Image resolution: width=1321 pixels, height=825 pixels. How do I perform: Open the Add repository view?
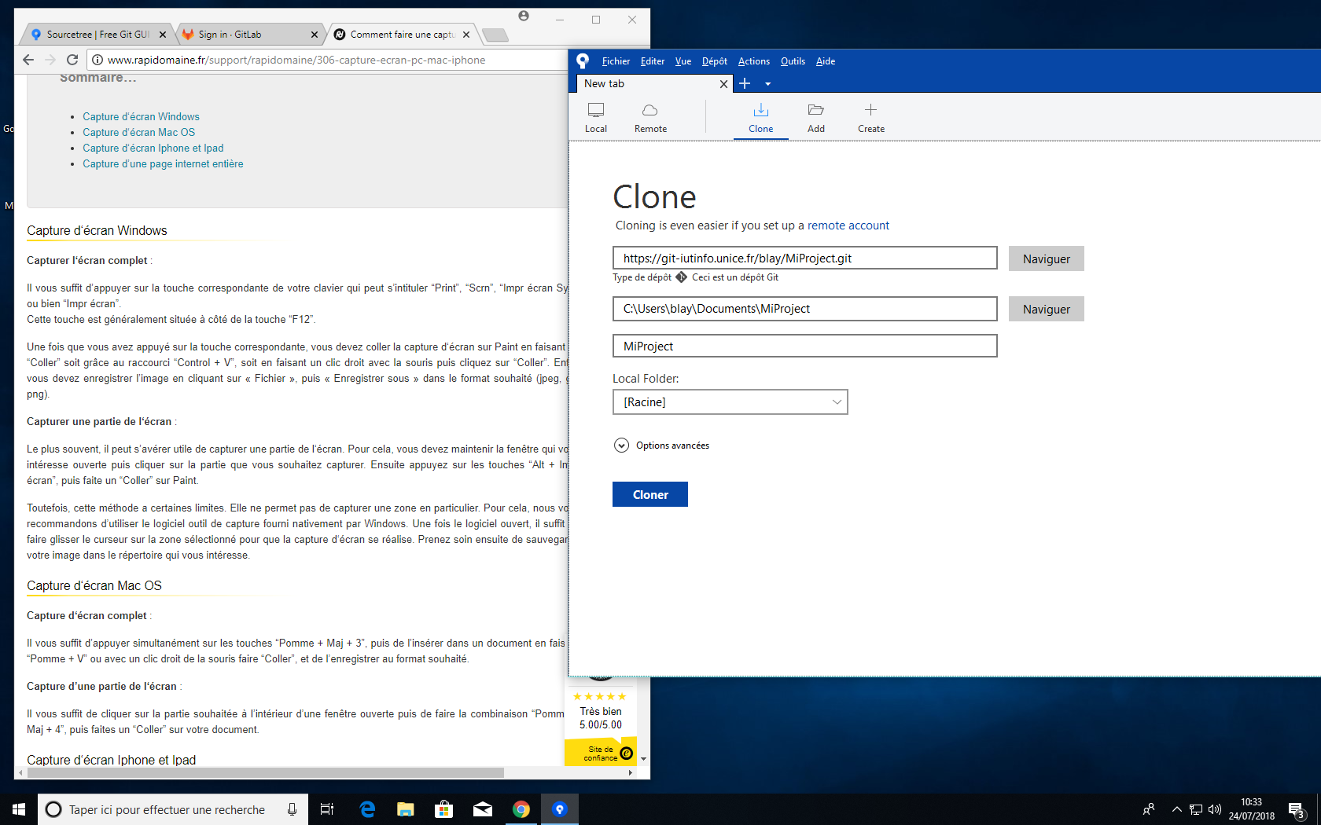[x=815, y=117]
